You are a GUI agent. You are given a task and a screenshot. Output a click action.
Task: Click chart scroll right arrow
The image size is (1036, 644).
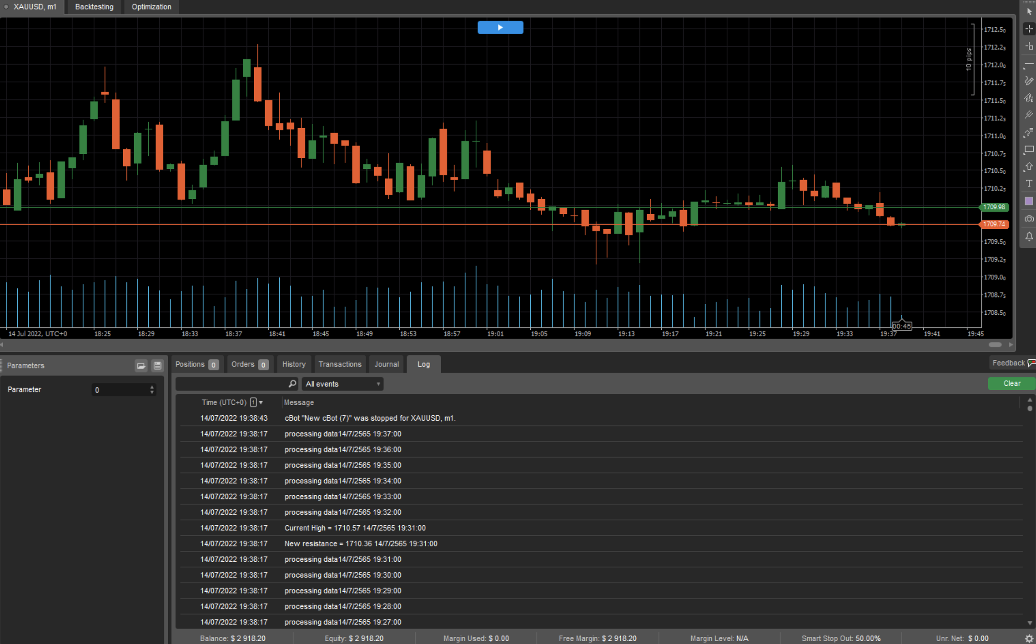click(1011, 344)
